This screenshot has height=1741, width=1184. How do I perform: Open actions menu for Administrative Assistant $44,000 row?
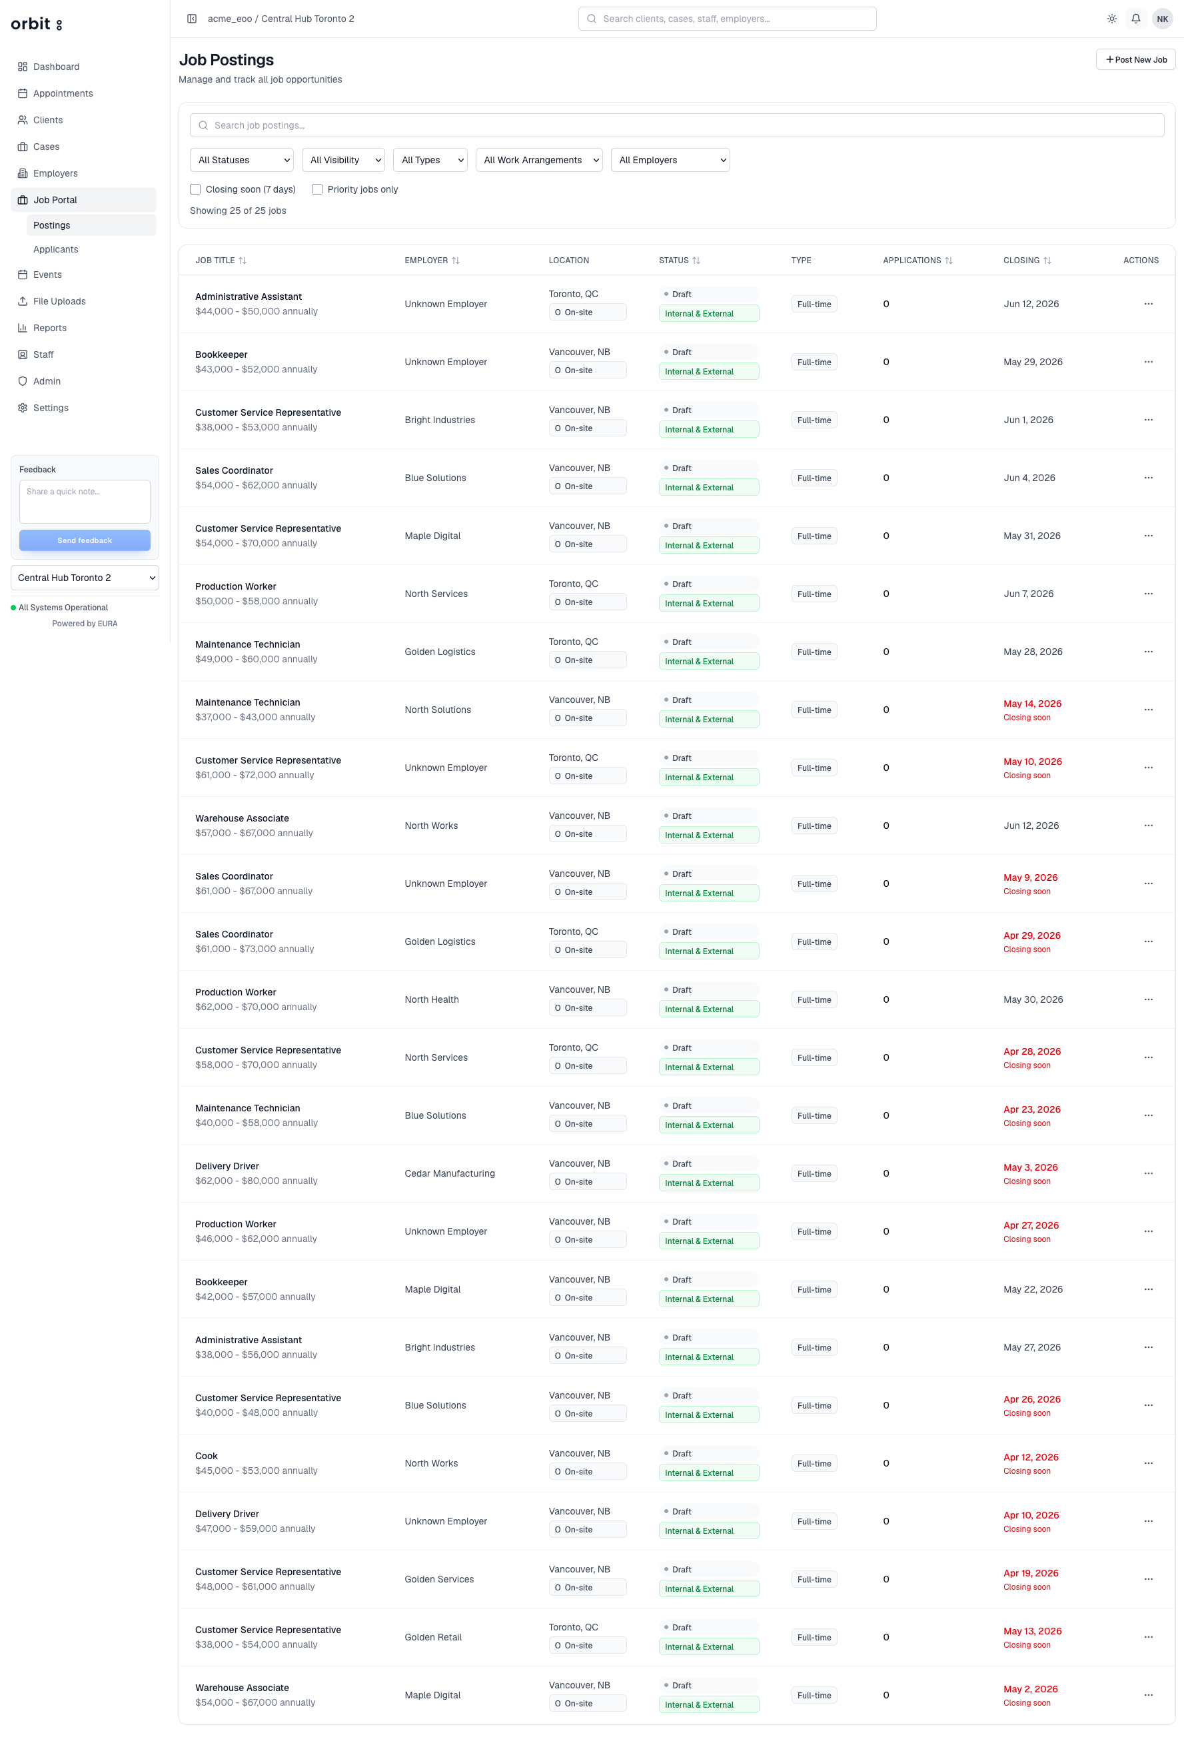1148,304
